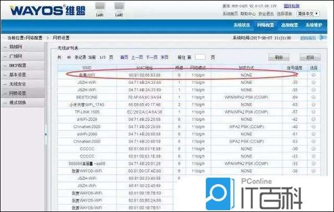Select the radio button for BESTDONE
This screenshot has height=212, width=334.
coord(313,97)
